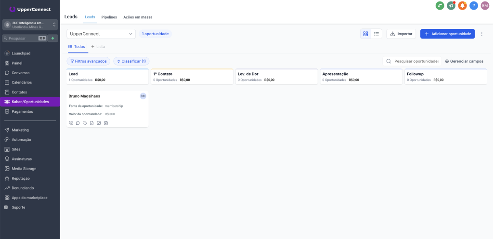This screenshot has width=493, height=239.
Task: Click the task checkmark icon on the card
Action: (99, 123)
